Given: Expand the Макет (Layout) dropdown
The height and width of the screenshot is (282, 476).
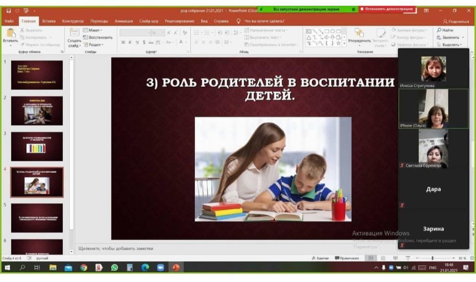Looking at the screenshot, I should point(93,30).
